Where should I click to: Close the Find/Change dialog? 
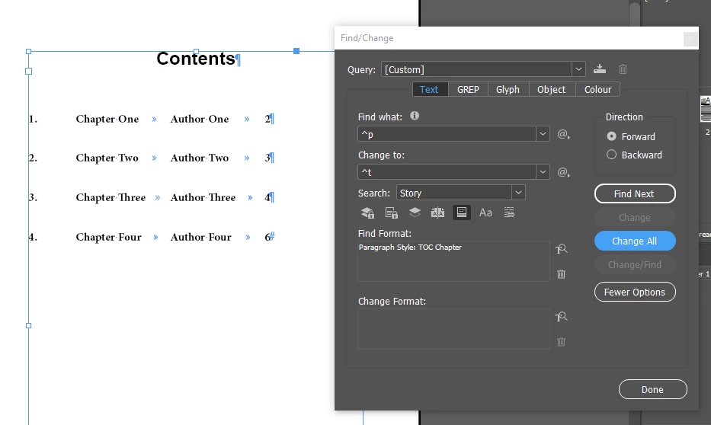coord(690,39)
